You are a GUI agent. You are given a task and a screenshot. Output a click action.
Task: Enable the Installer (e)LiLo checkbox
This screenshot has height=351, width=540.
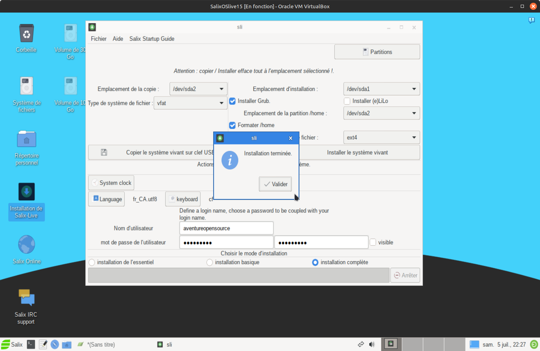347,101
